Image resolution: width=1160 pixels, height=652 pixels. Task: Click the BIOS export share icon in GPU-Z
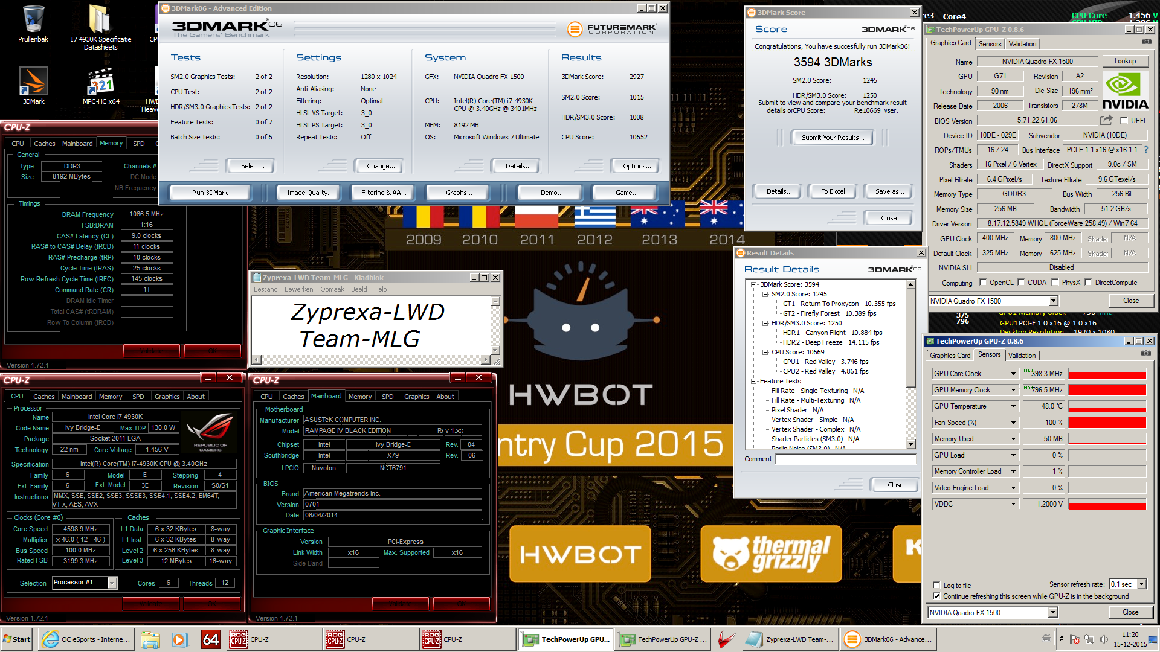(x=1106, y=120)
